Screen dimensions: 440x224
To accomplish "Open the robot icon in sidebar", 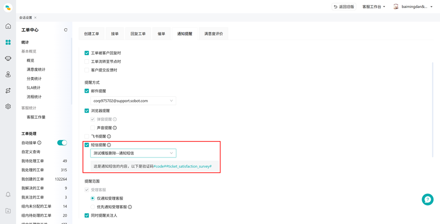I will (8, 59).
